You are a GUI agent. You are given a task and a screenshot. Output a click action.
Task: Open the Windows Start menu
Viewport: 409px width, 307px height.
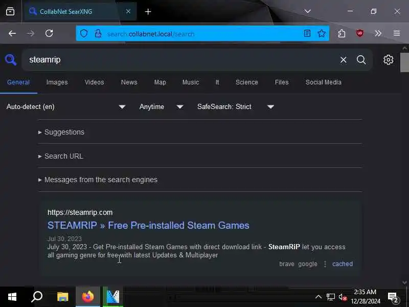point(12,297)
